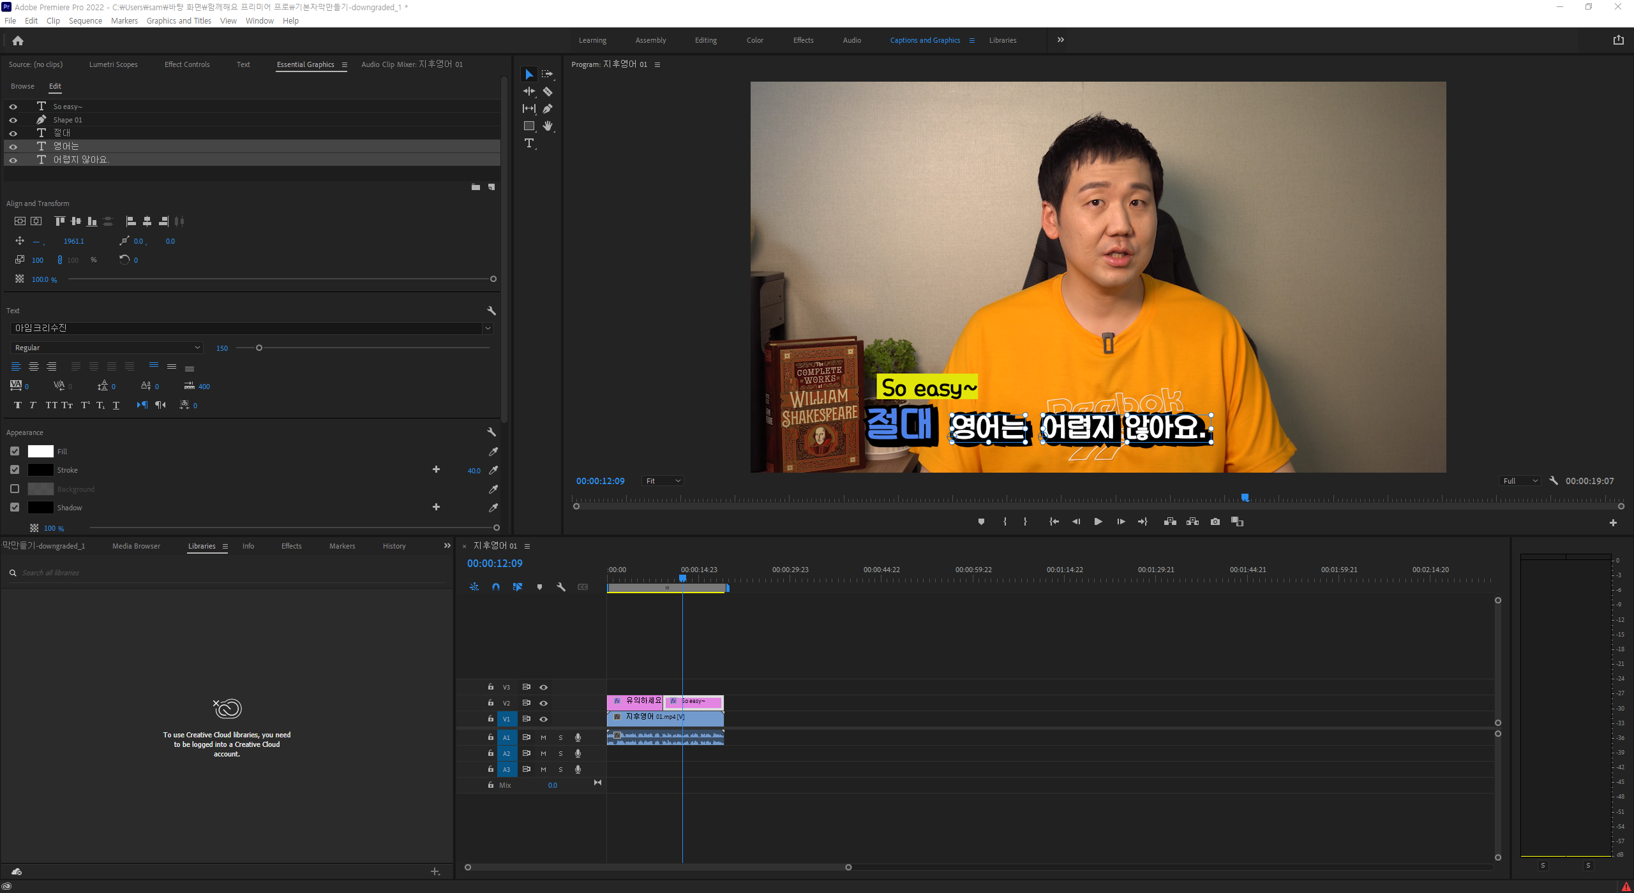The image size is (1634, 893).
Task: Select the Razor tool
Action: tap(548, 92)
